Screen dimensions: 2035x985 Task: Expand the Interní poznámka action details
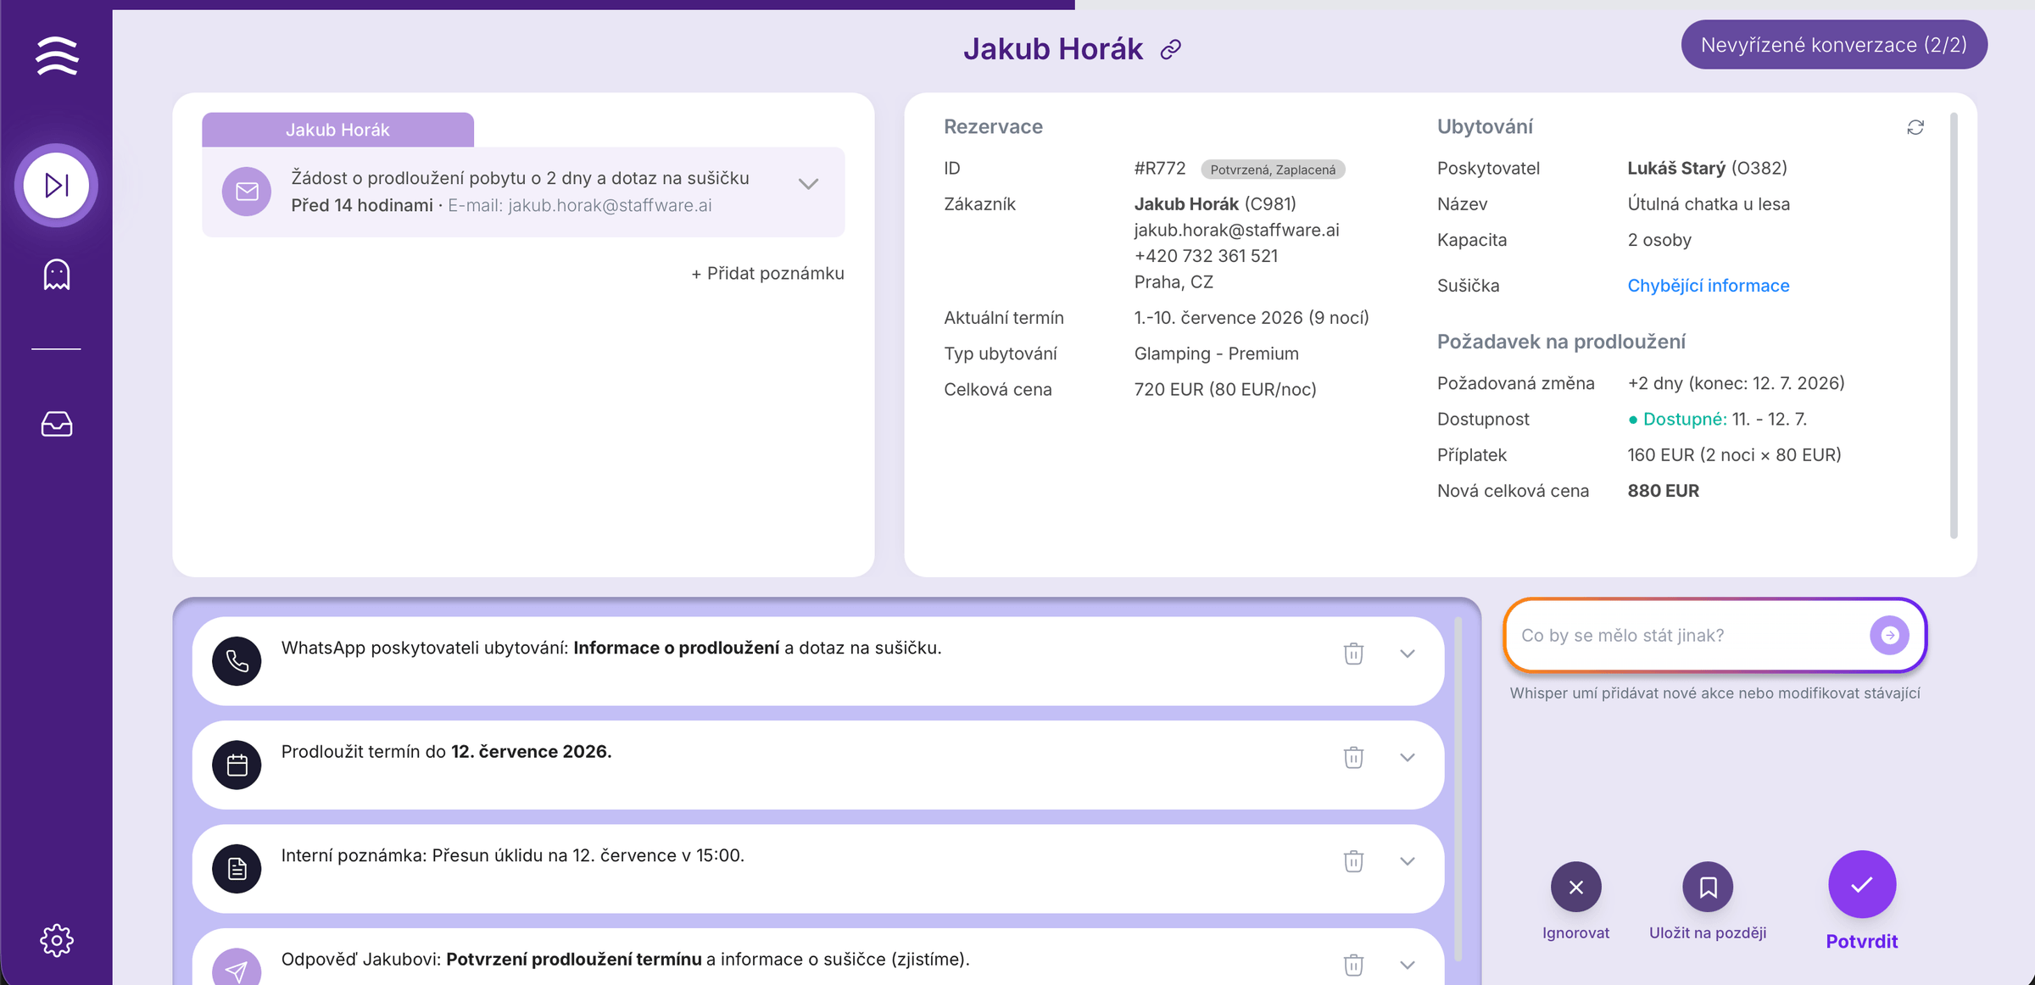pyautogui.click(x=1408, y=861)
